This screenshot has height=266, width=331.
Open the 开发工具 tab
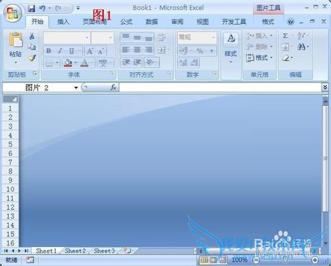[x=234, y=22]
